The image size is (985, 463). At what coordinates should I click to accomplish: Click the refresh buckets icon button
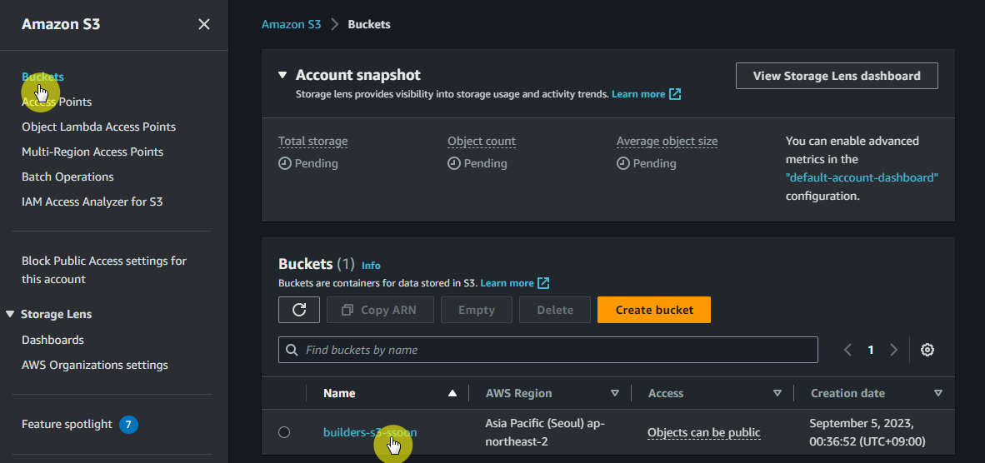(299, 310)
